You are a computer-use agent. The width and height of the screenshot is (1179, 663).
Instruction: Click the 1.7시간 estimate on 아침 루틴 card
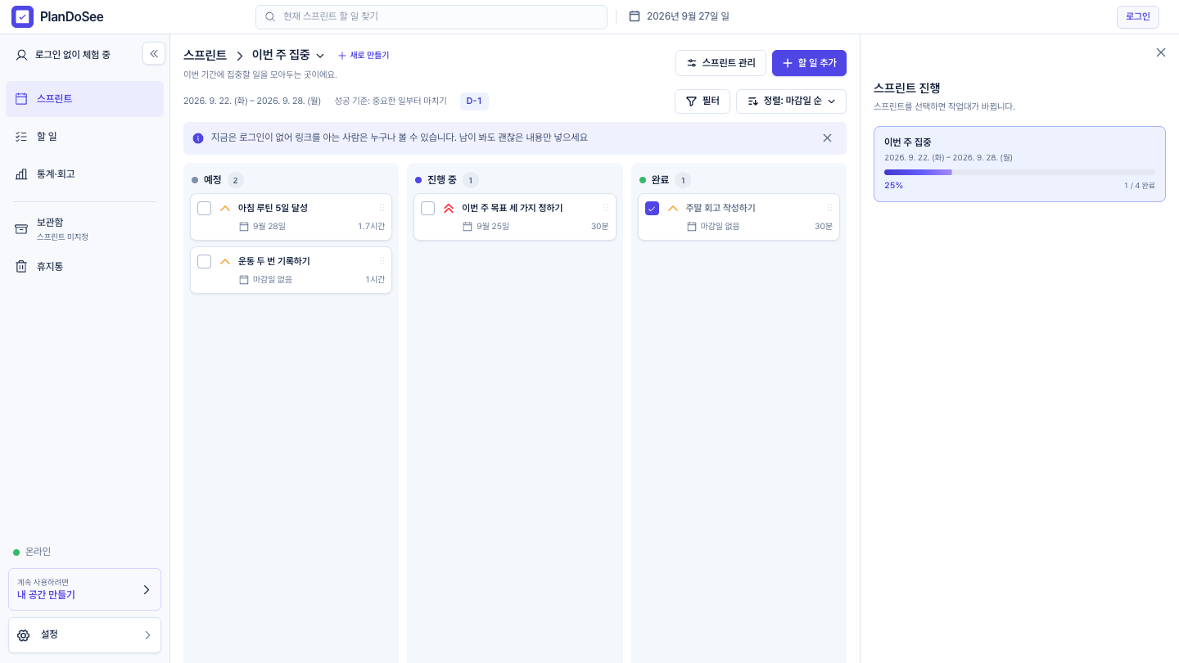[371, 226]
